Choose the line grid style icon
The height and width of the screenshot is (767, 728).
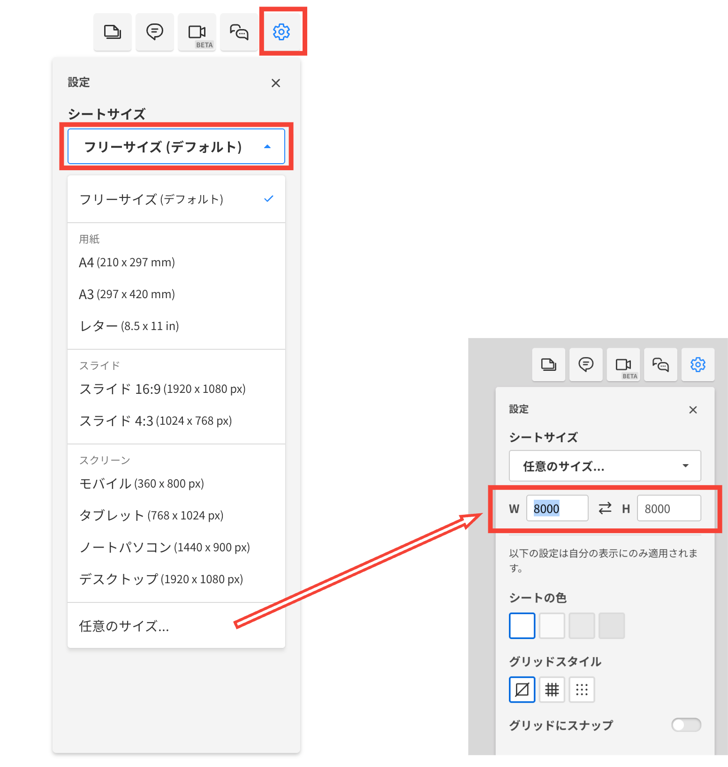[552, 690]
